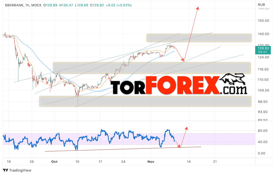The image size is (275, 175).
Task: Click the 14 date label on time axis
Action: (189, 162)
